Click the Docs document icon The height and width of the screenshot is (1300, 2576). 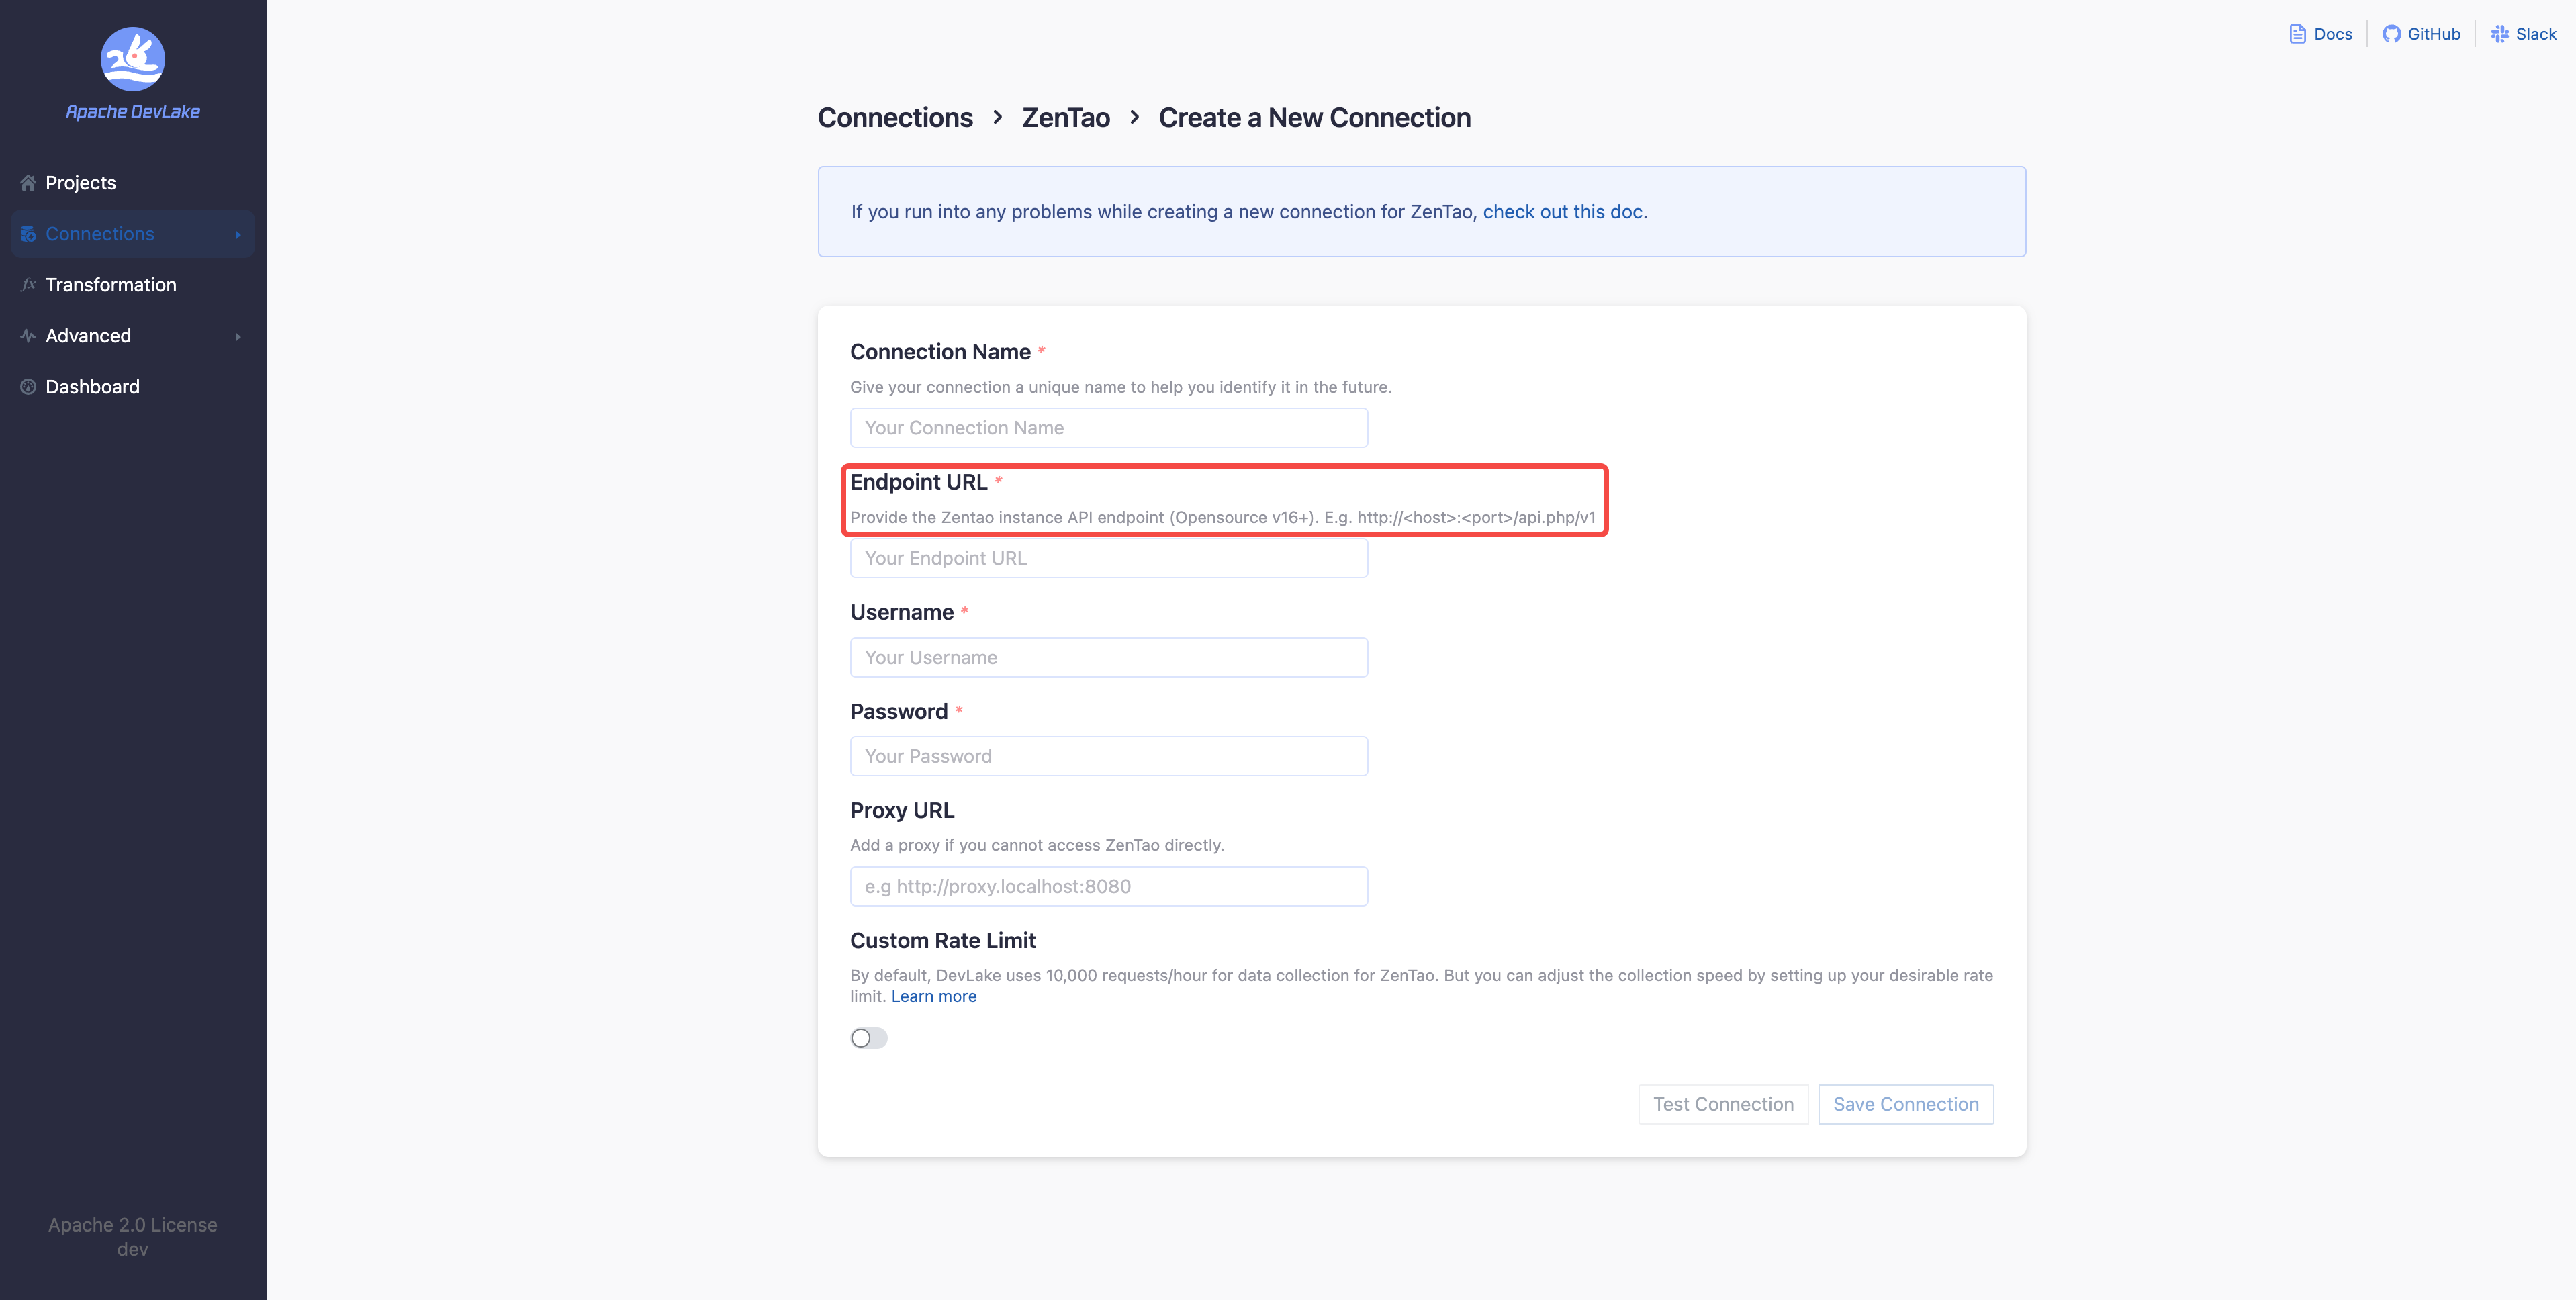(2297, 34)
